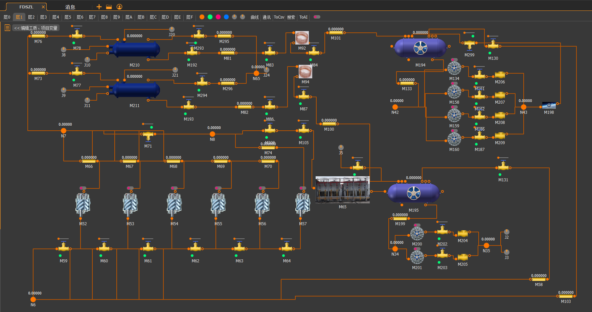The height and width of the screenshot is (312, 592).
Task: Click the M134 fan component
Action: coord(454,69)
